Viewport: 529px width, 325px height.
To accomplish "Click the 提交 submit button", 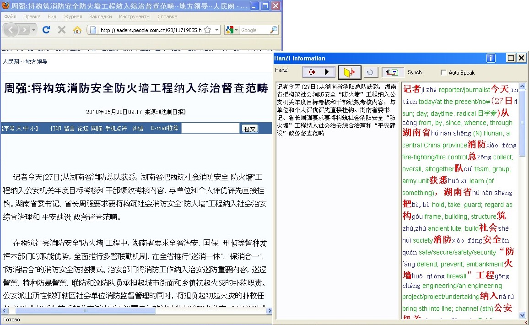I will 250,129.
